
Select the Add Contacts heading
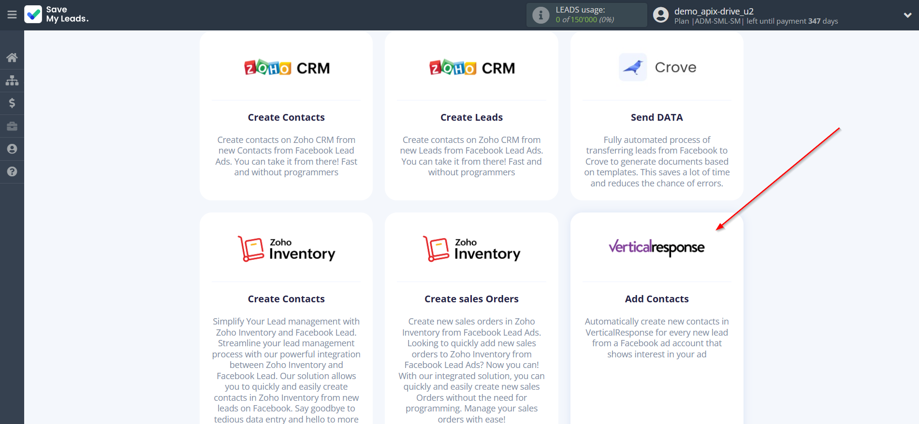(656, 299)
